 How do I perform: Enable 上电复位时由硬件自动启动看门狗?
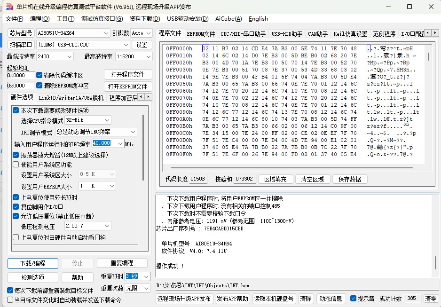16,237
